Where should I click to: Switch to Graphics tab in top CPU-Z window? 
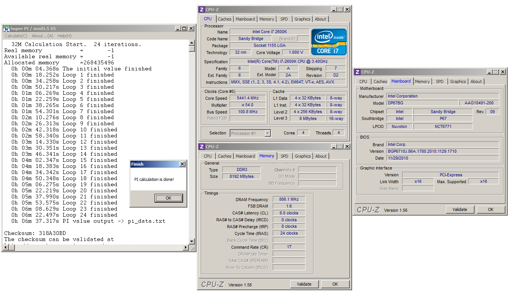pos(302,19)
